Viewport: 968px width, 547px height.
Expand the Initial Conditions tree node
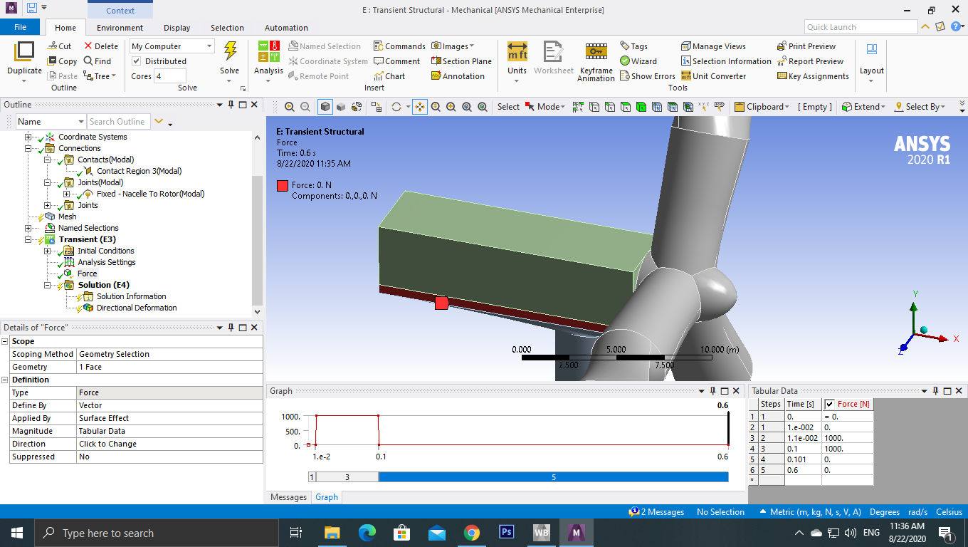coord(48,251)
